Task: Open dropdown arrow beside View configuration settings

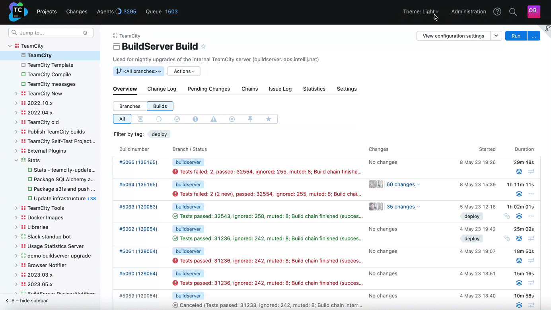Action: 496,36
